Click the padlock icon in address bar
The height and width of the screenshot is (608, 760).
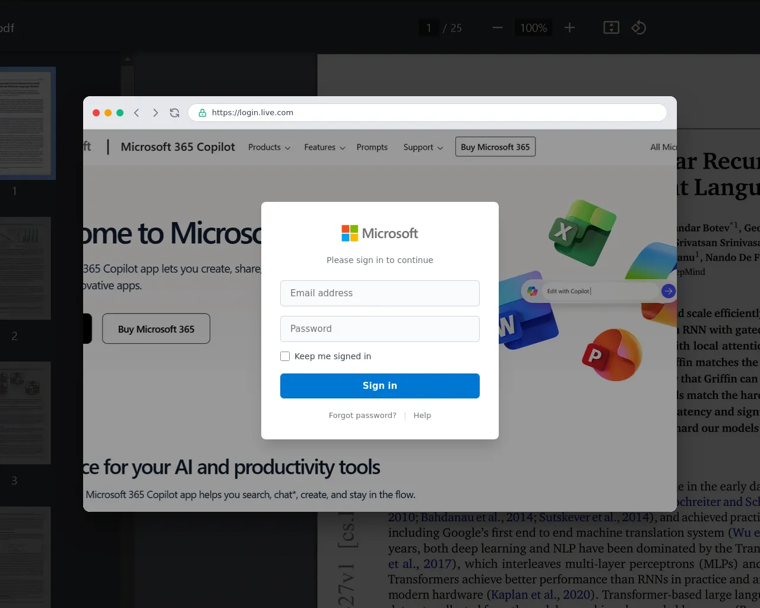tap(202, 113)
